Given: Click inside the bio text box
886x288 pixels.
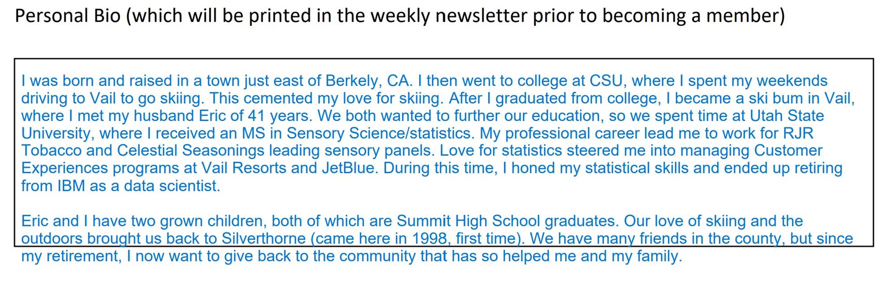Looking at the screenshot, I should tap(443, 152).
